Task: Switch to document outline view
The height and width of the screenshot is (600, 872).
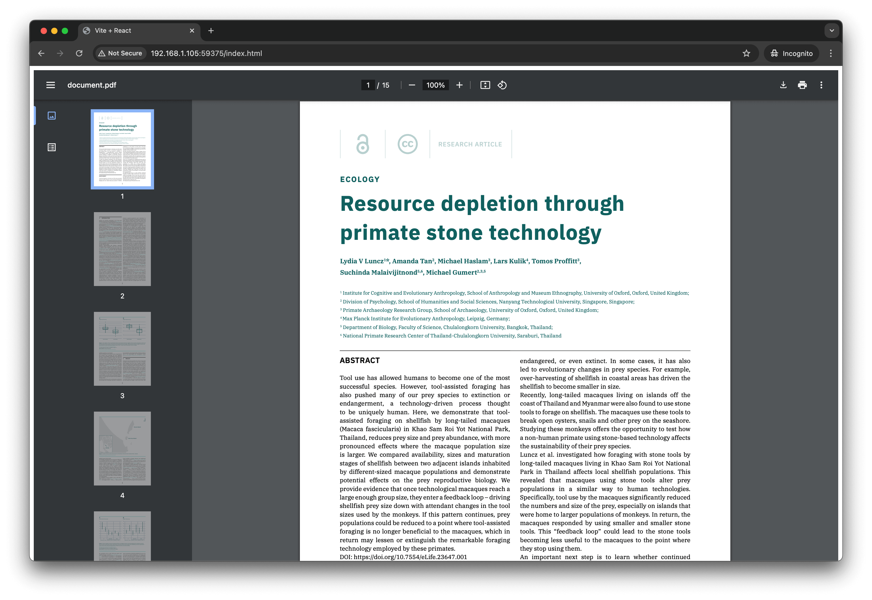Action: [52, 147]
